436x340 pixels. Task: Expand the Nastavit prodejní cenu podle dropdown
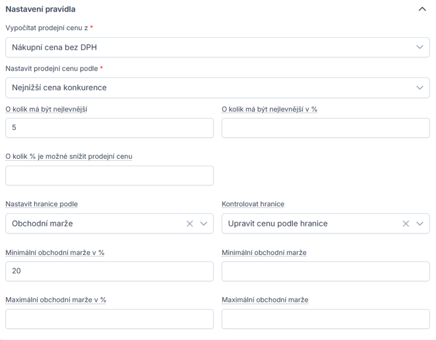pos(217,88)
